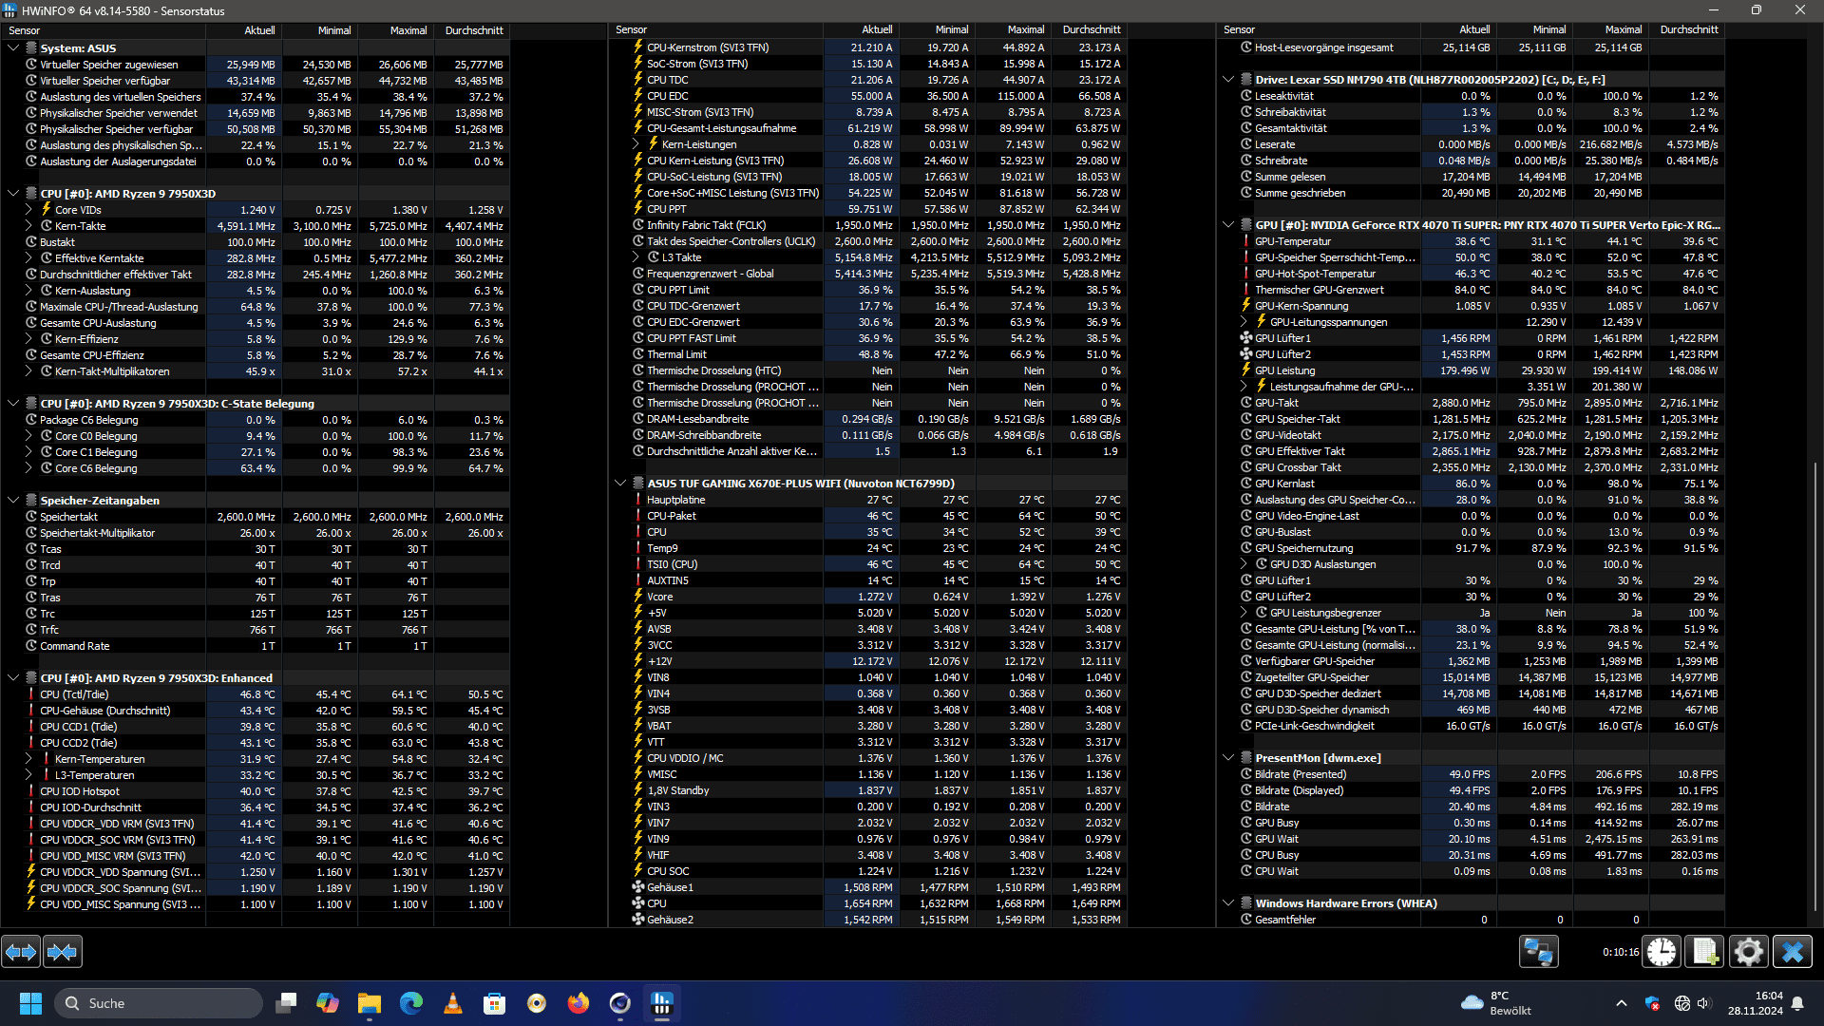Click the HWiNFO icon in the taskbar

662,1003
